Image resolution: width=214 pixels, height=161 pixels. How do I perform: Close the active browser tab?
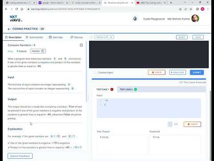[132, 3]
